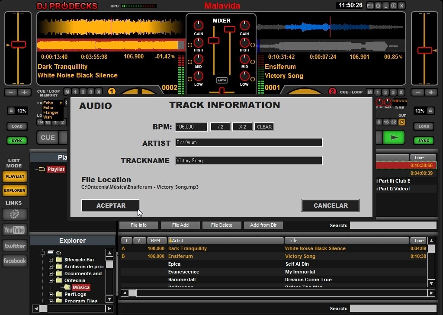Switch list mode to PLAYLIST
This screenshot has width=443, height=315.
[x=15, y=176]
